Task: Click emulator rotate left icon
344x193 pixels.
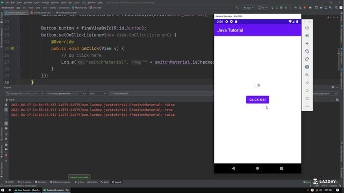Action: click(307, 51)
